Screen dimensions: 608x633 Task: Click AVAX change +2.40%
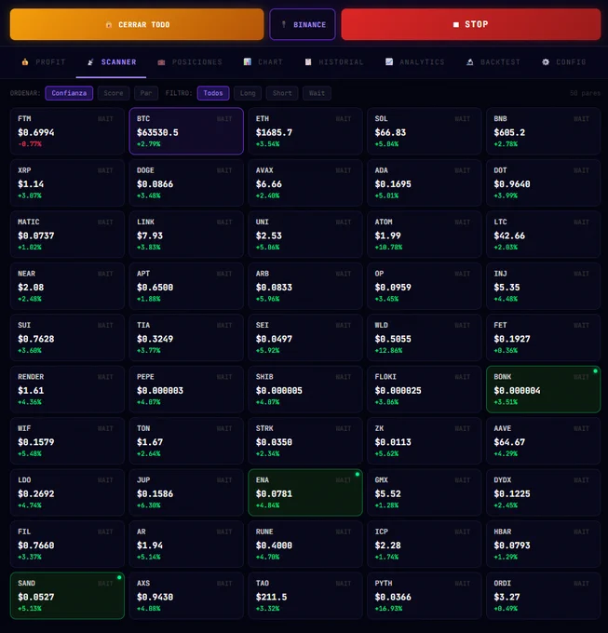267,195
